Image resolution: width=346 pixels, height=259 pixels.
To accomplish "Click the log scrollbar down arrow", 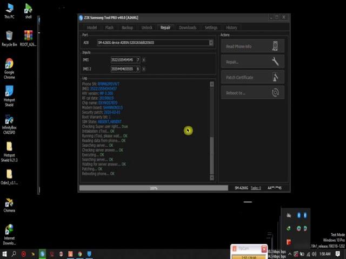I will click(212, 178).
